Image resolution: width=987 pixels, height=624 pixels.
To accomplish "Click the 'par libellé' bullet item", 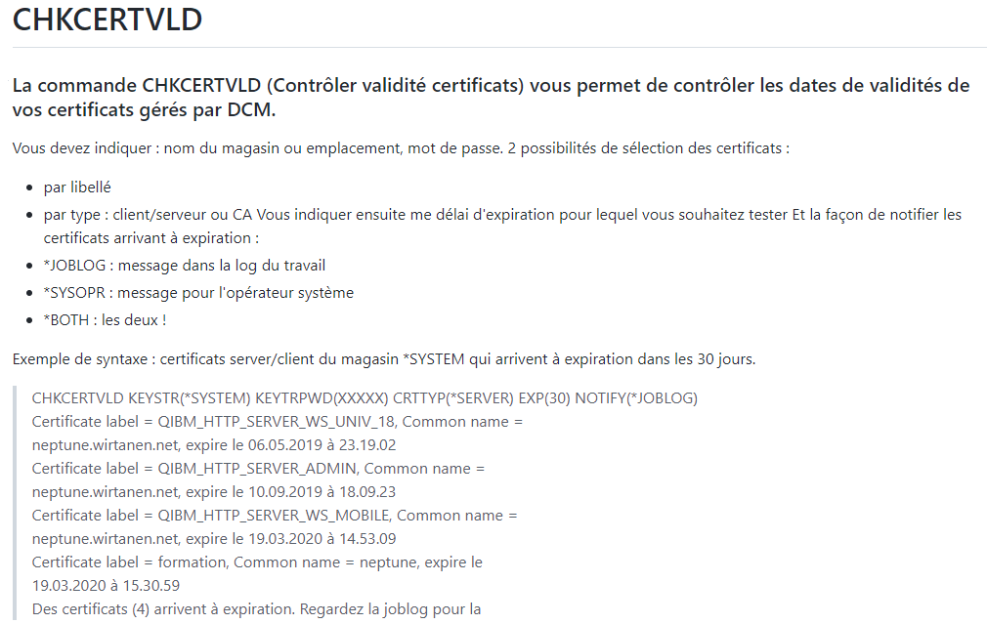I will (77, 187).
